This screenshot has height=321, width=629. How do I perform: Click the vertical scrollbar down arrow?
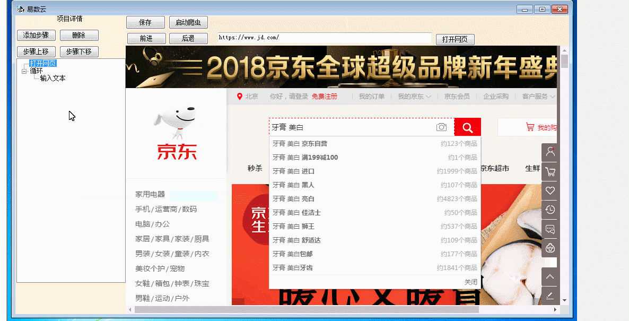coord(564,300)
